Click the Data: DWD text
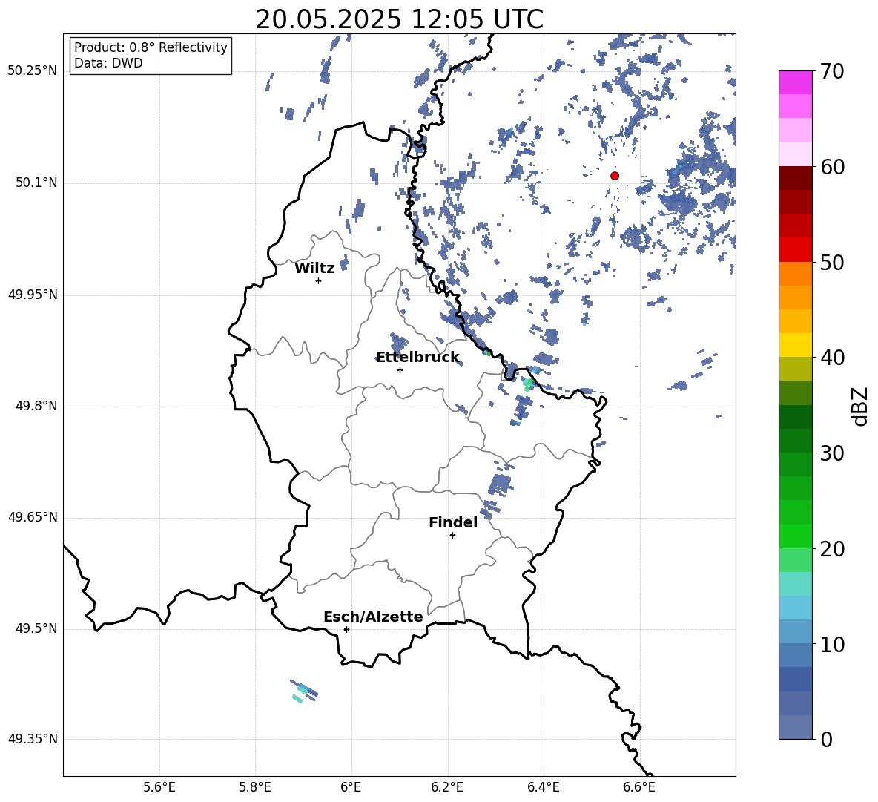The image size is (878, 802). coord(108,63)
